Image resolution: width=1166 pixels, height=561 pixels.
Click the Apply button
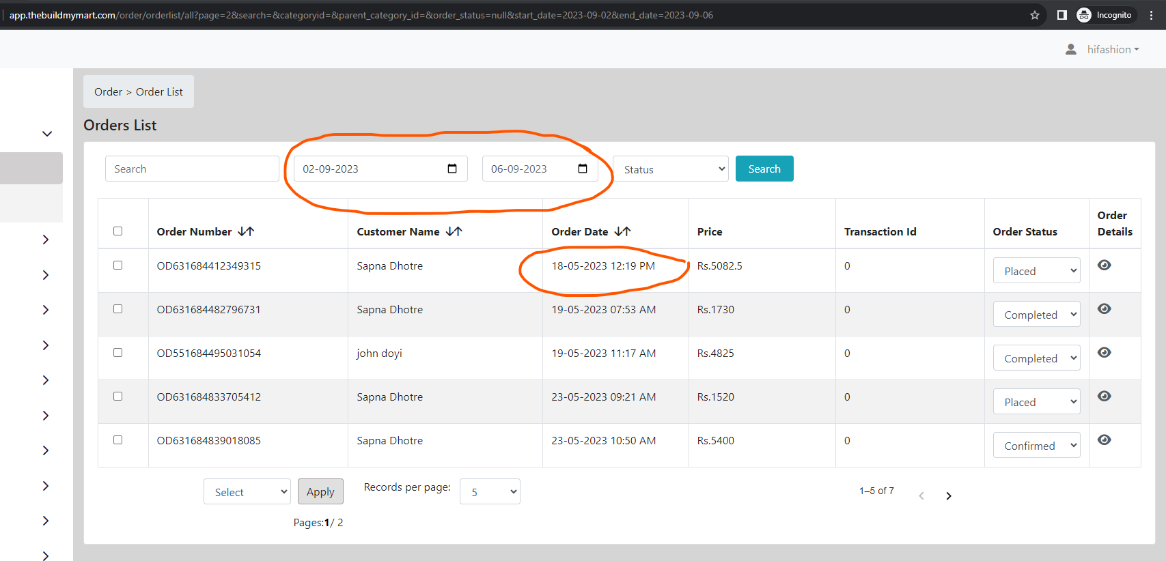pos(320,491)
